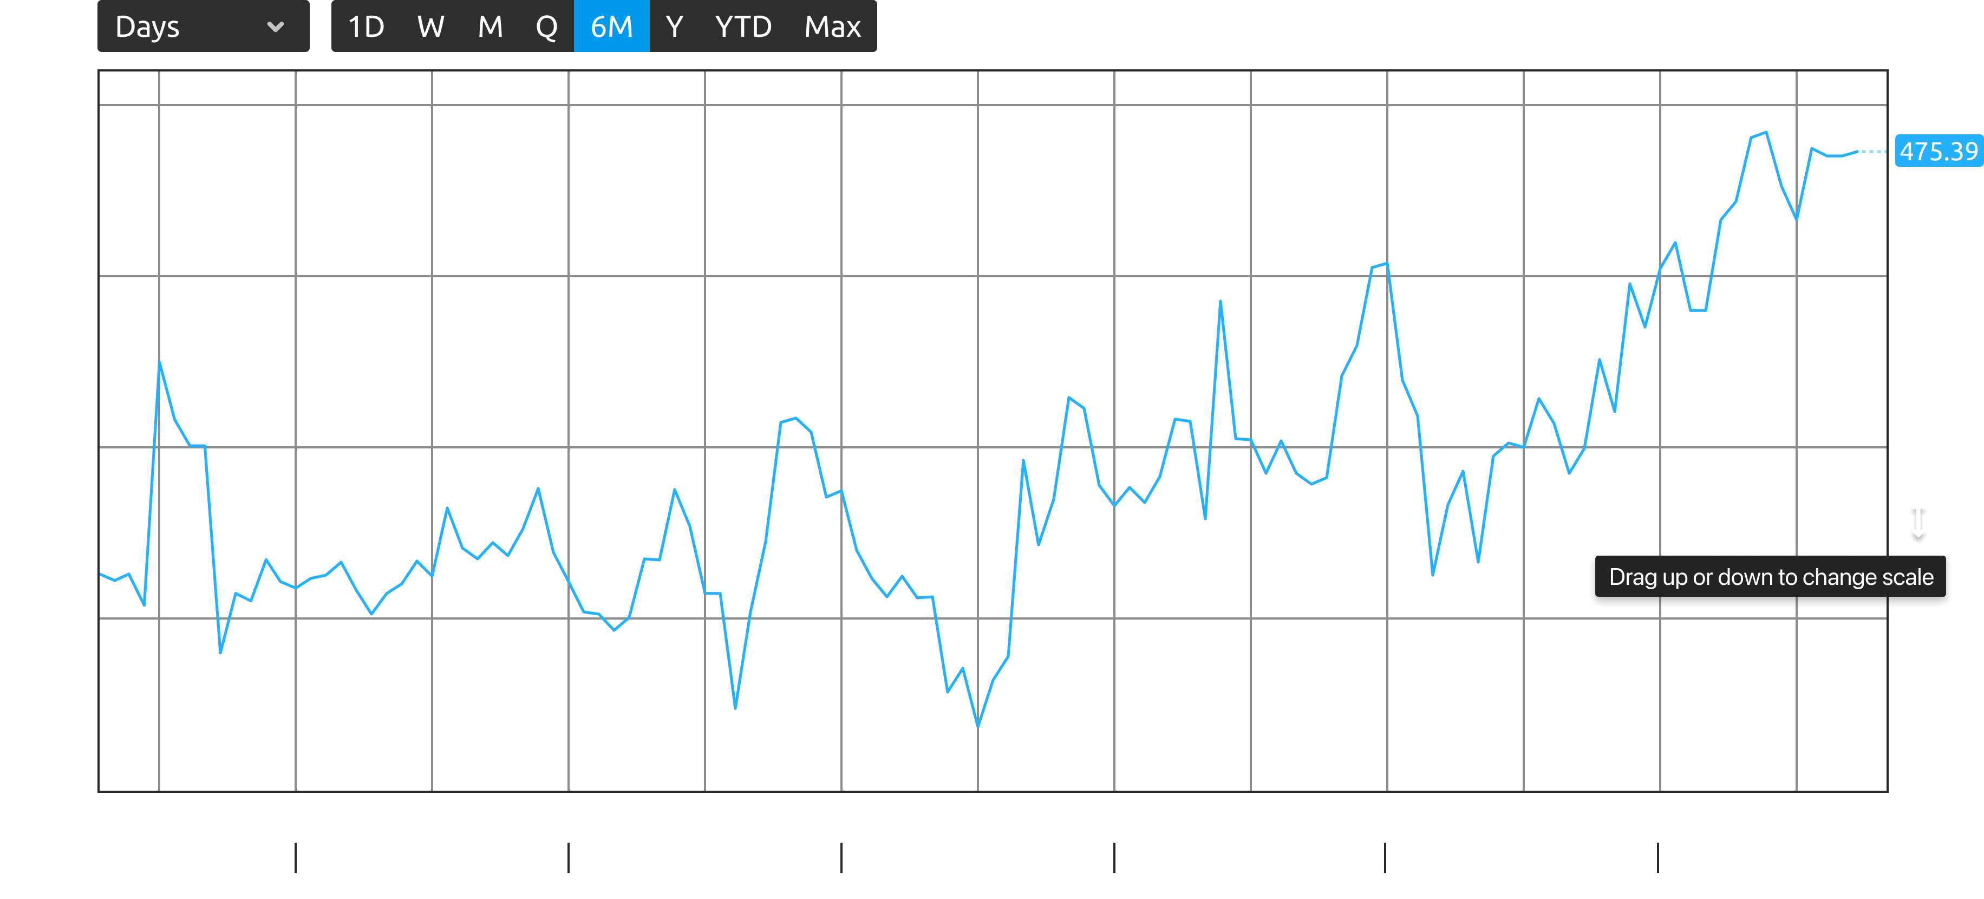Screen dimensions: 1984x899
Task: Open the Days interval dropdown
Action: click(x=203, y=26)
